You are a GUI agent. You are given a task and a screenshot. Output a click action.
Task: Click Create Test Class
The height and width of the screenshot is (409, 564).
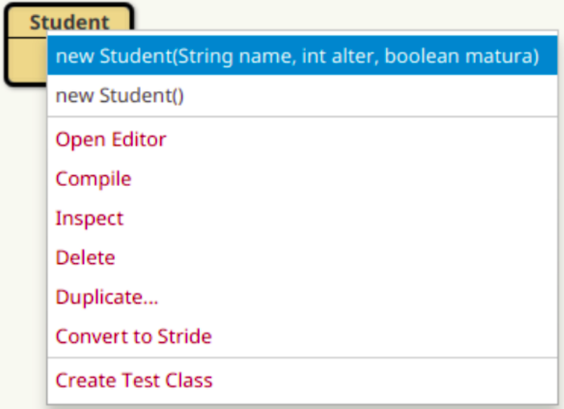tap(134, 380)
